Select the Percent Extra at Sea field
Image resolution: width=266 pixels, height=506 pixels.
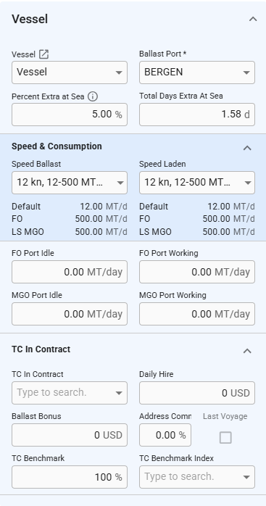pyautogui.click(x=70, y=115)
